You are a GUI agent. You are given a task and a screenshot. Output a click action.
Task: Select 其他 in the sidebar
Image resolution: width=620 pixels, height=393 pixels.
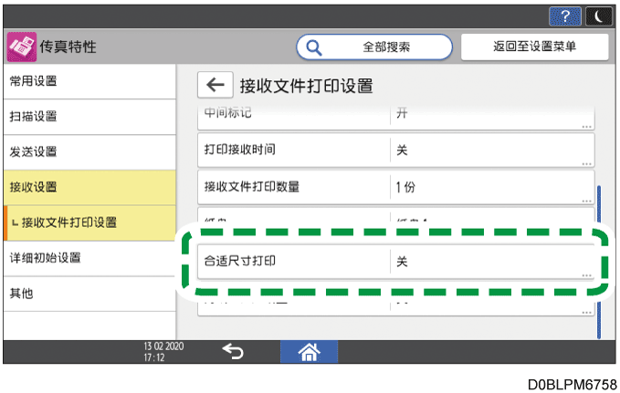[x=89, y=294]
